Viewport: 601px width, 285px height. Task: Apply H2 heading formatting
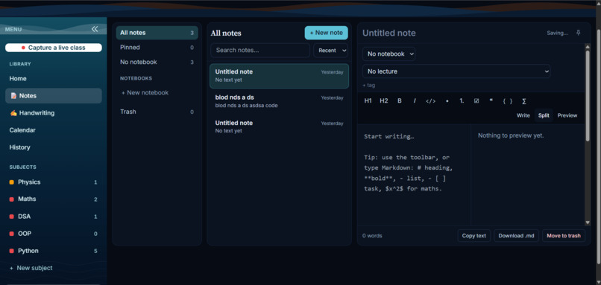point(384,101)
